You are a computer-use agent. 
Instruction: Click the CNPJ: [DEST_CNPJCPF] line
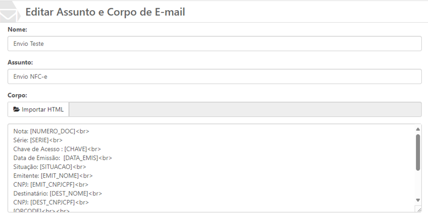point(51,202)
